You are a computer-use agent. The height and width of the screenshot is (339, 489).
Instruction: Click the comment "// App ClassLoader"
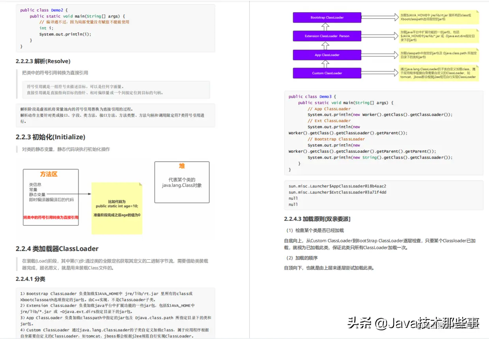coord(329,109)
